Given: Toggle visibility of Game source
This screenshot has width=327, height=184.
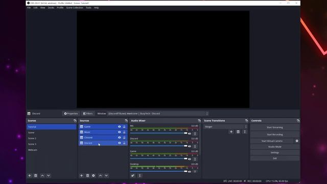Looking at the screenshot, I should (119, 127).
